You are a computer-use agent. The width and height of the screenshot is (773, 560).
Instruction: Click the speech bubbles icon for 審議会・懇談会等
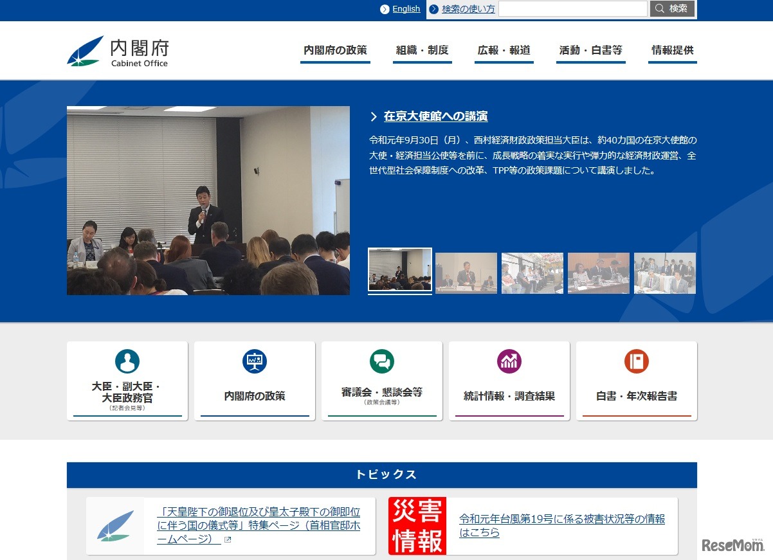pyautogui.click(x=382, y=361)
